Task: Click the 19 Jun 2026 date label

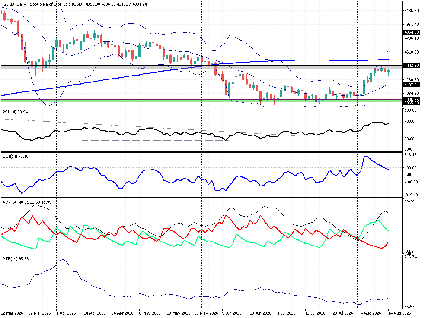Action: 260,313
